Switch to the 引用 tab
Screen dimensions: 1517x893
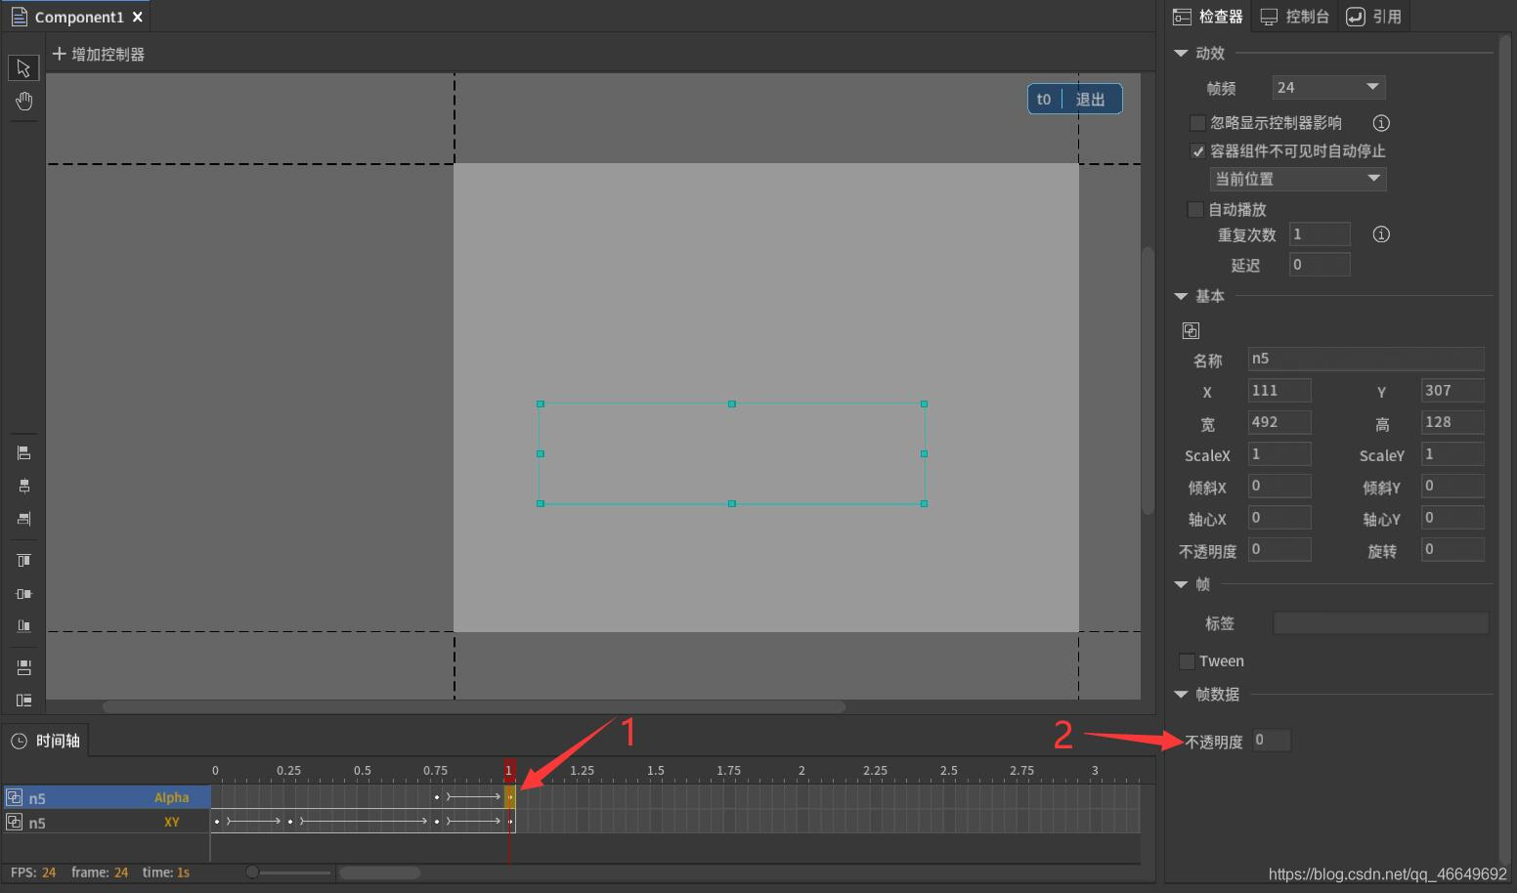[x=1374, y=17]
